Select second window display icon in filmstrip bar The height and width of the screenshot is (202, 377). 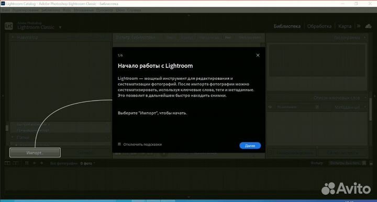pos(16,163)
